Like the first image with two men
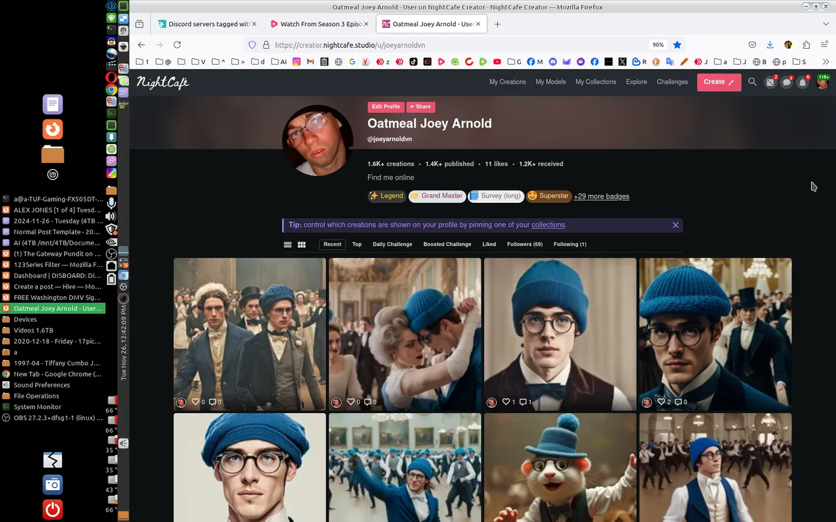 195,402
